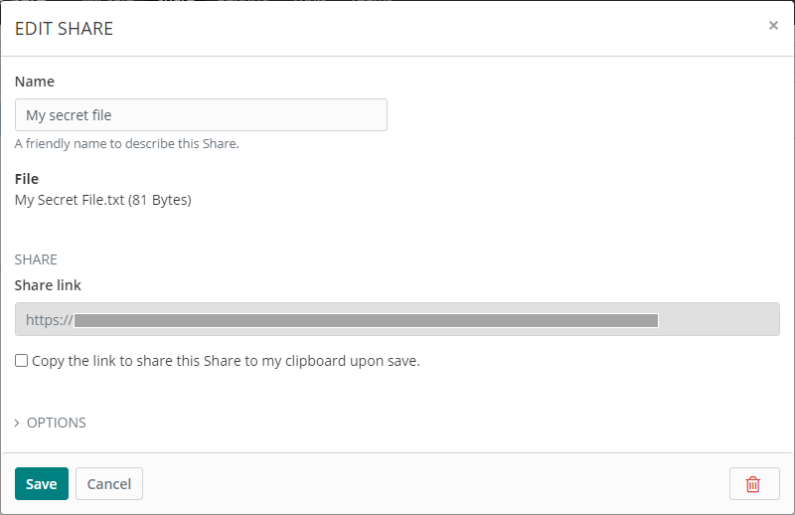Screen dimensions: 795x515
Task: Click the 'File' label heading
Action: click(27, 179)
